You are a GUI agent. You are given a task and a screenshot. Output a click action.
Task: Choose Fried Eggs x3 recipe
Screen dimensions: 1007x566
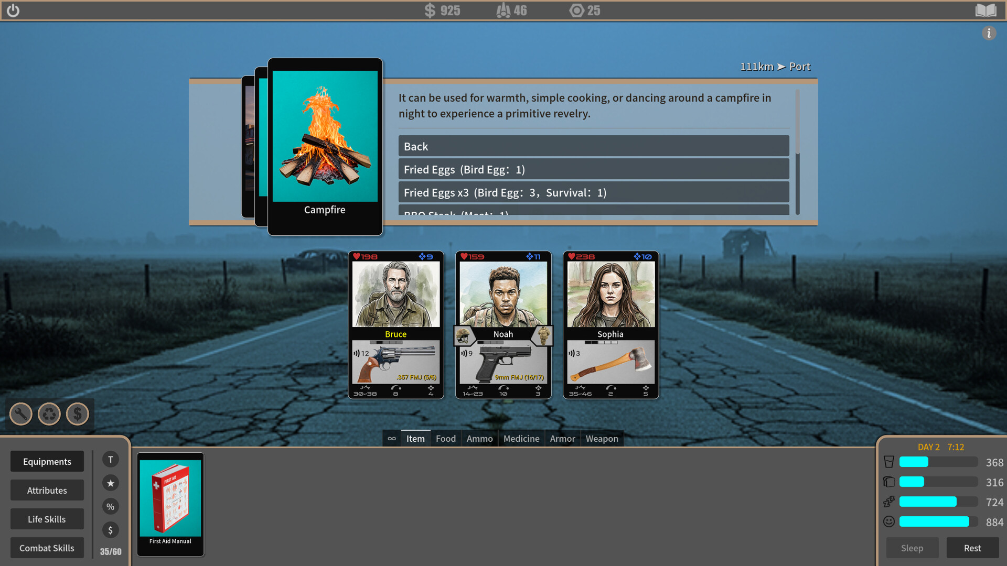point(593,192)
